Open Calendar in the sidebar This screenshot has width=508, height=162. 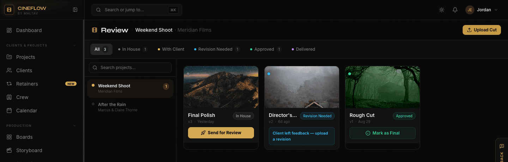pos(42,111)
